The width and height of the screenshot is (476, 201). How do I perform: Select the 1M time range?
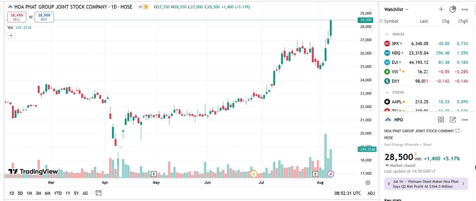pyautogui.click(x=29, y=193)
